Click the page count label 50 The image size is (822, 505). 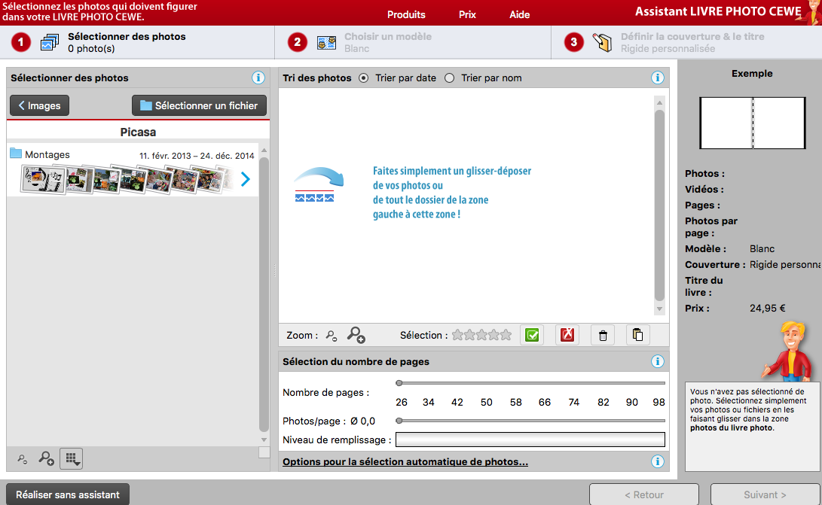(x=487, y=403)
